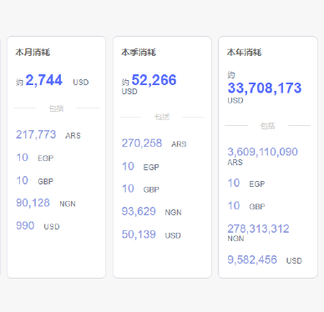This screenshot has height=312, width=324.
Task: Select the quarterly total 52,266
Action: point(154,80)
